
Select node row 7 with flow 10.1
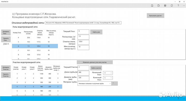pos(35,50)
